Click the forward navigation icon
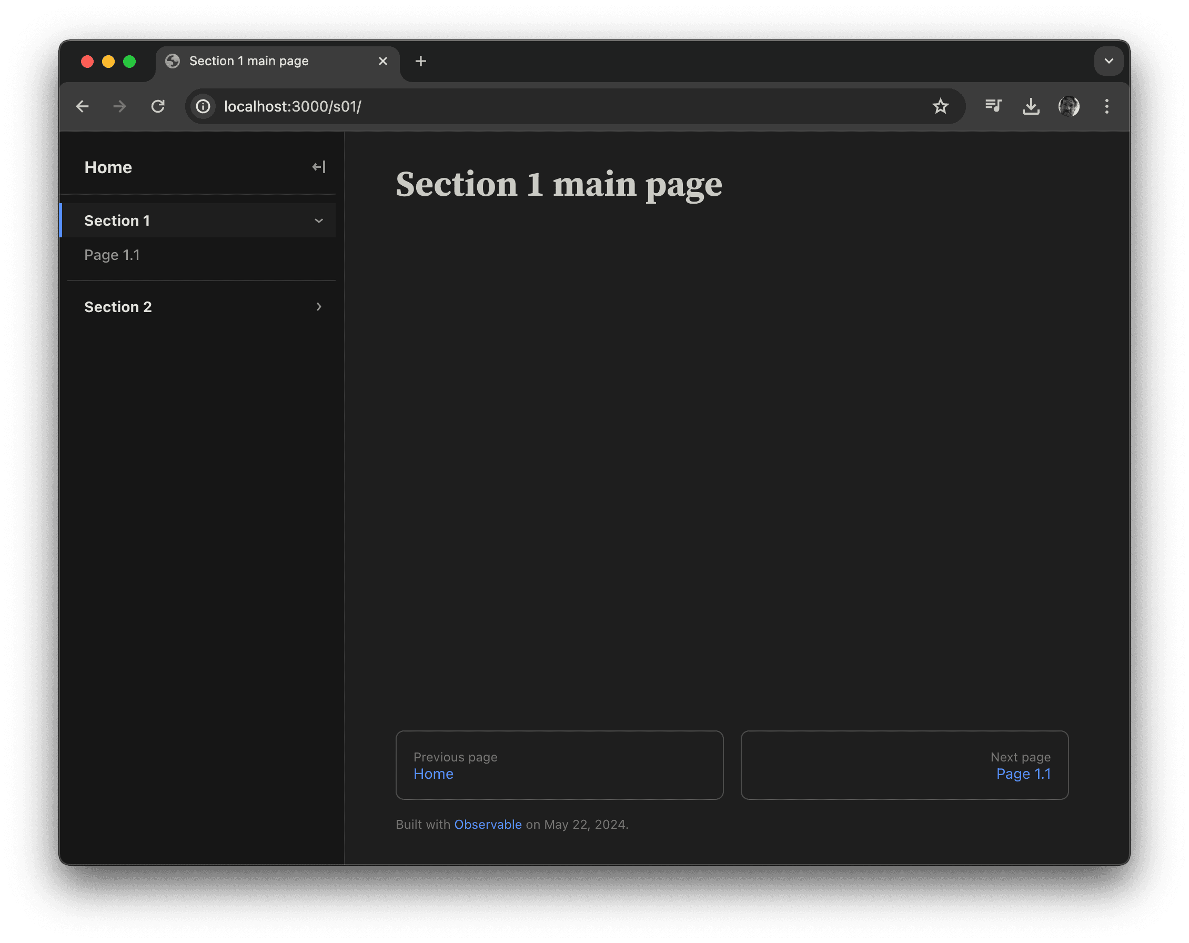 click(119, 106)
